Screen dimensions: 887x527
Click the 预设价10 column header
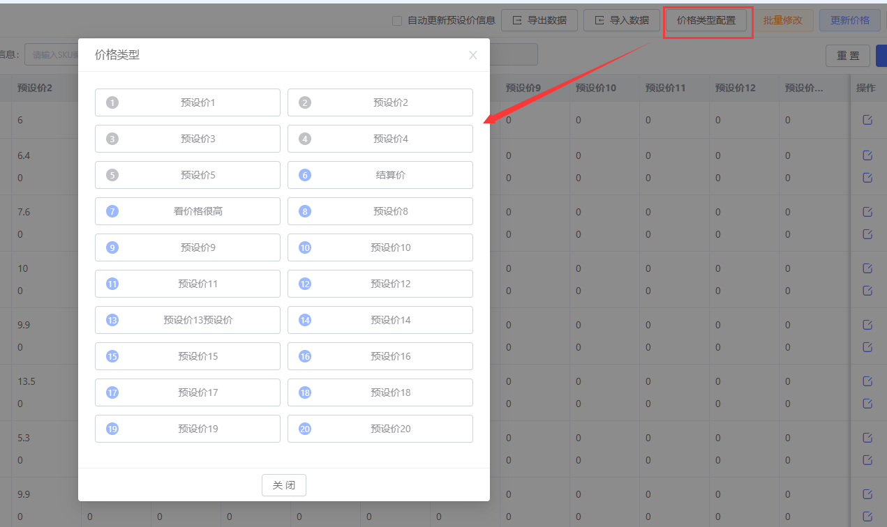click(x=596, y=88)
